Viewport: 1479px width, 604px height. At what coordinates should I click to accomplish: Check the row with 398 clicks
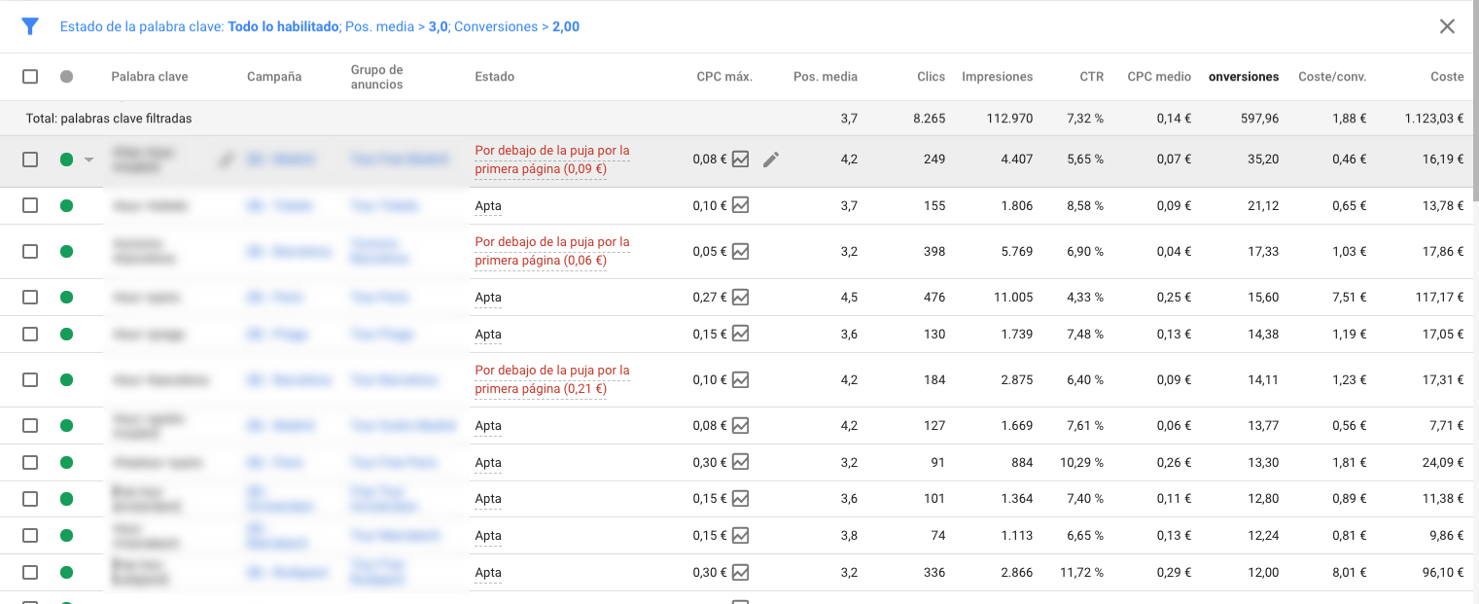(30, 251)
